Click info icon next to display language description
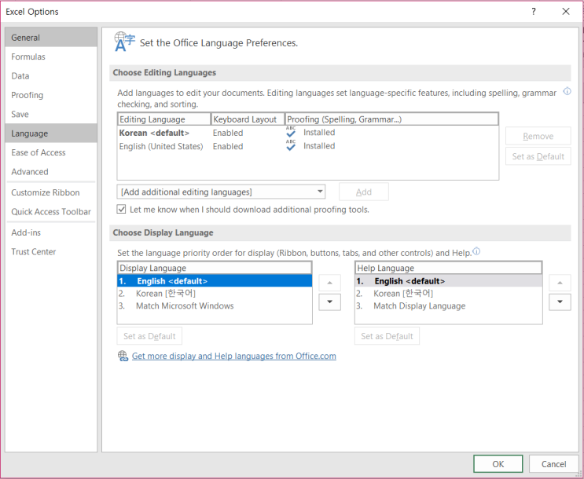This screenshot has width=584, height=479. pos(476,252)
